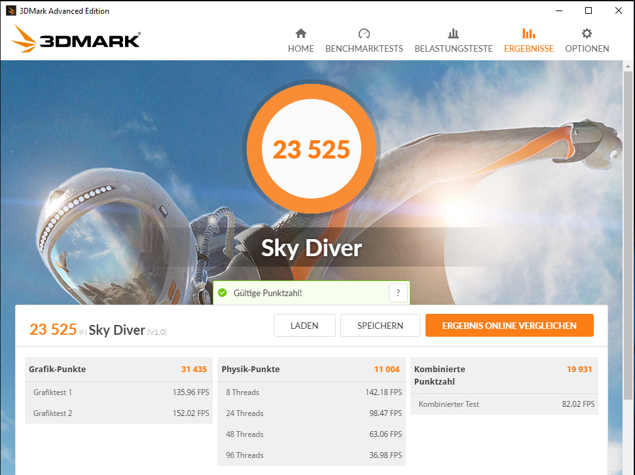Open the OPTIONEN tab
Viewport: 635px width, 475px height.
point(587,41)
